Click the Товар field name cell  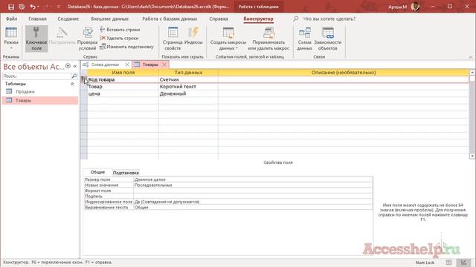123,87
